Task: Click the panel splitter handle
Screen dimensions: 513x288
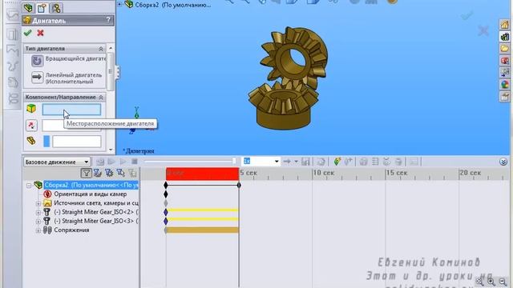Action: [x=117, y=72]
